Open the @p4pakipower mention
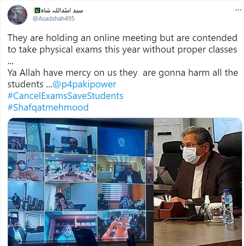Screen dimensions: 244x246 (84, 84)
